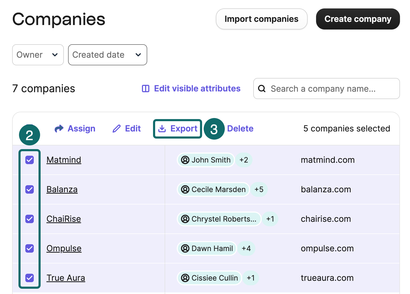Expand the +5 owners badge on Balanza
The width and height of the screenshot is (410, 294).
point(259,189)
